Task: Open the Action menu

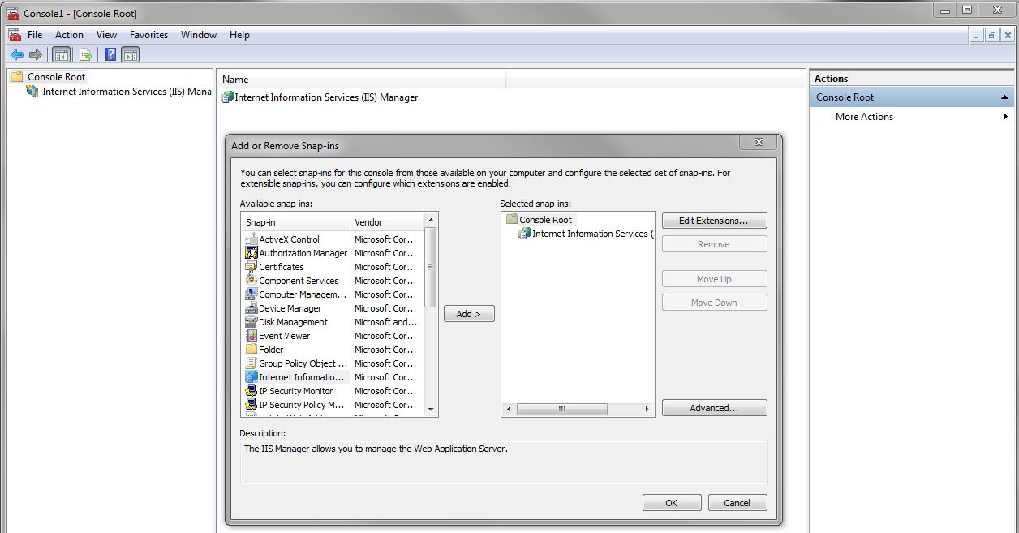Action: click(69, 35)
